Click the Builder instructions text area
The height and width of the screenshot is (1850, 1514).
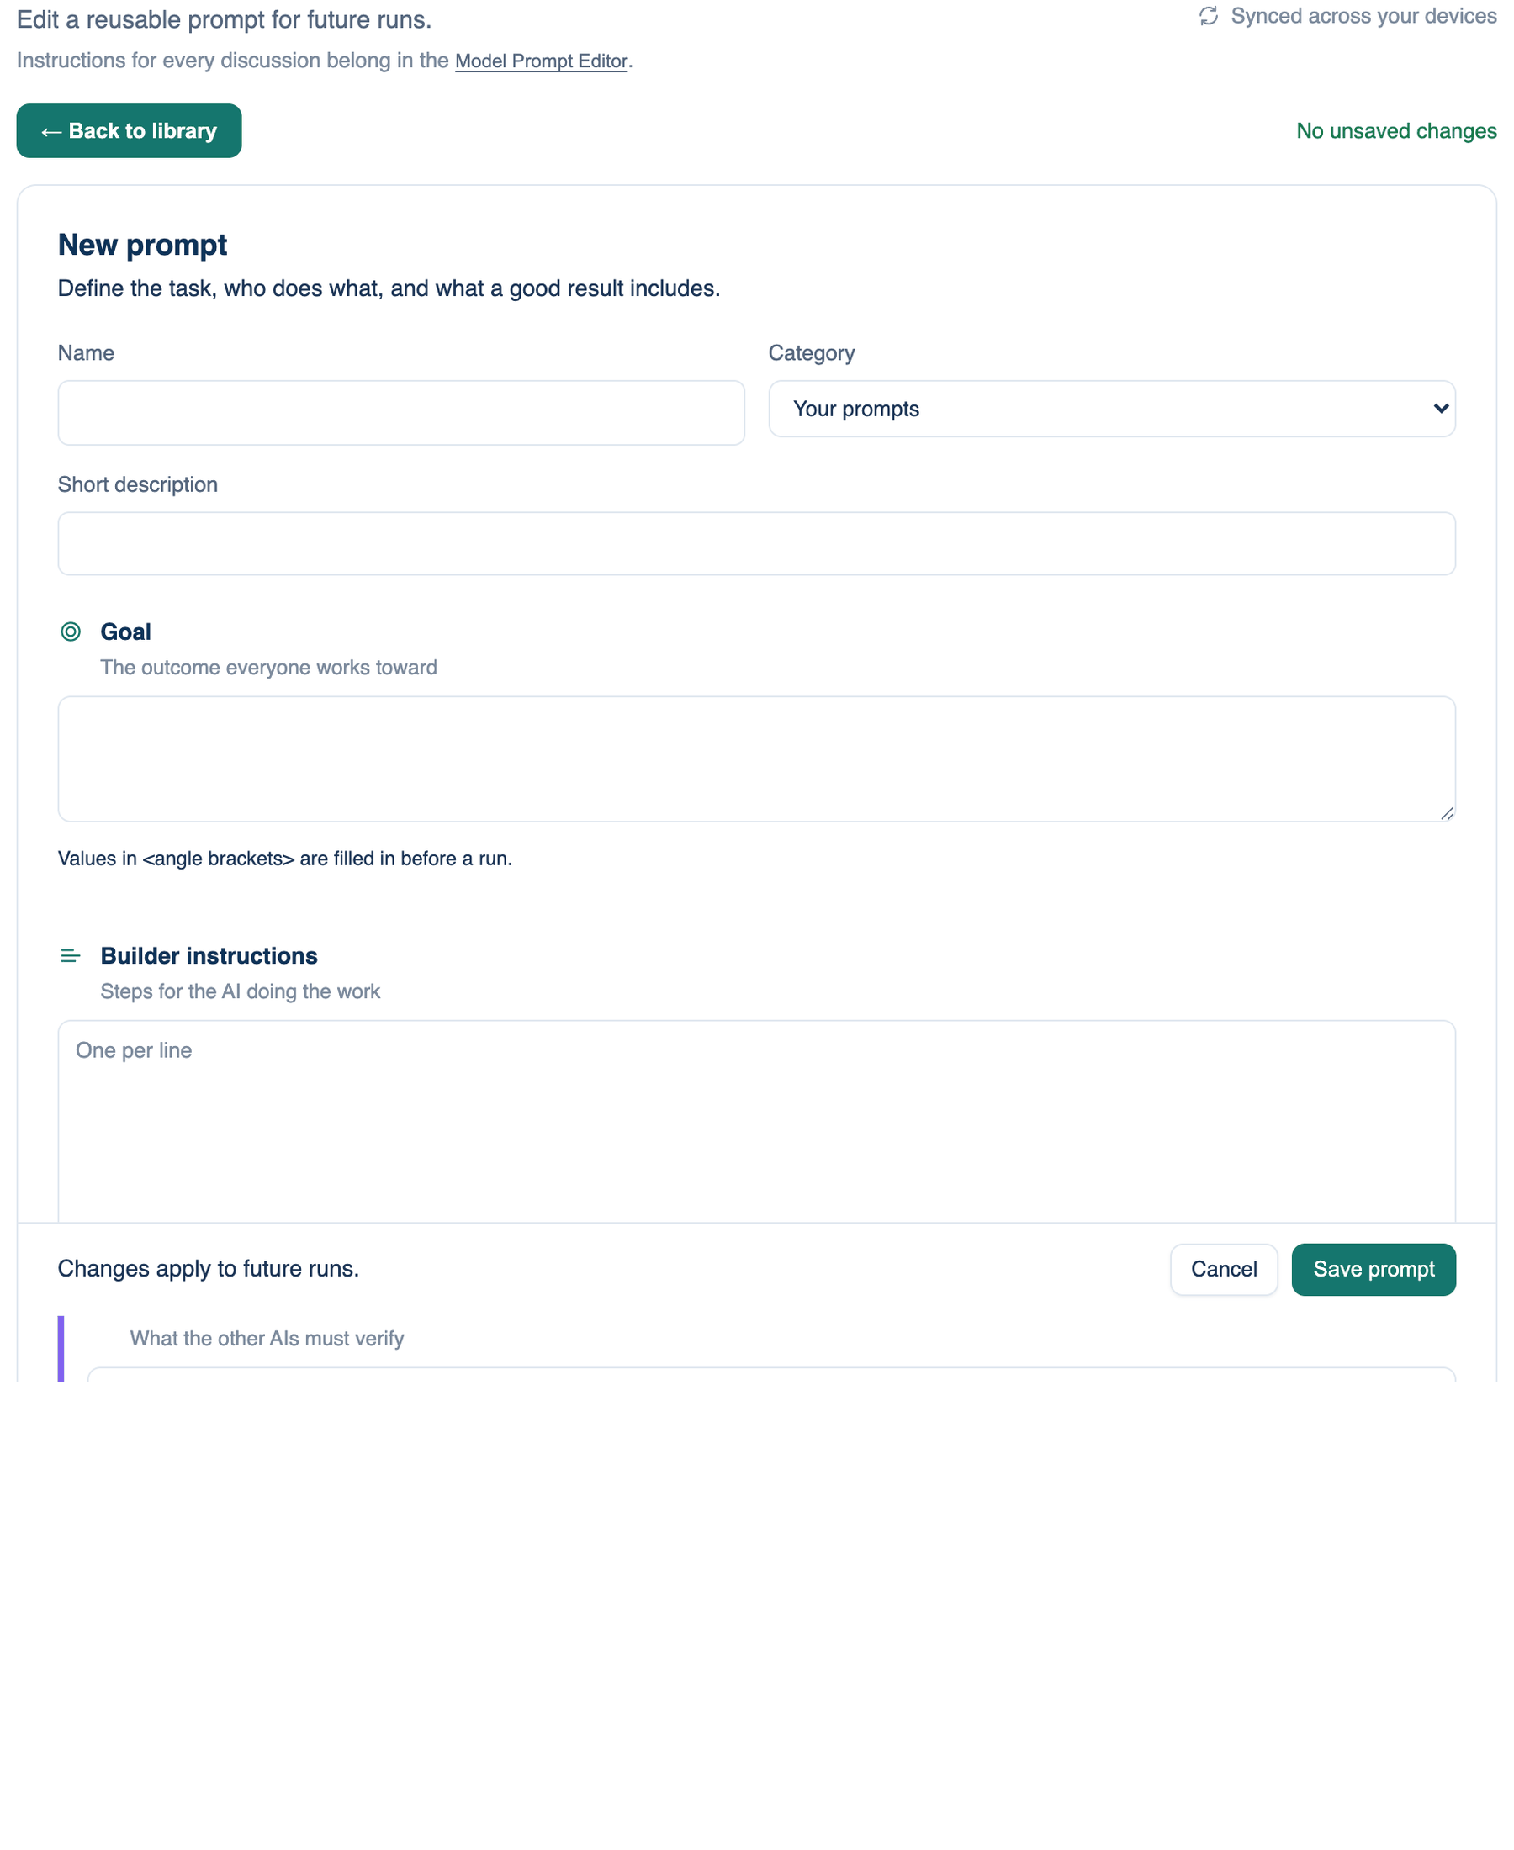756,1121
